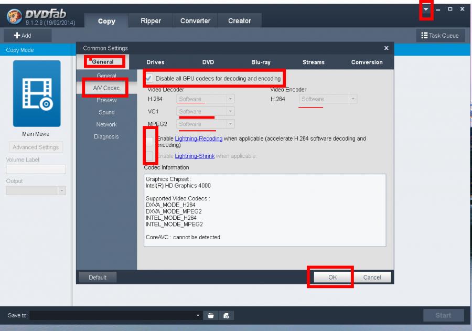
Task: Click the ISO image icon next to Save to
Action: tap(226, 315)
